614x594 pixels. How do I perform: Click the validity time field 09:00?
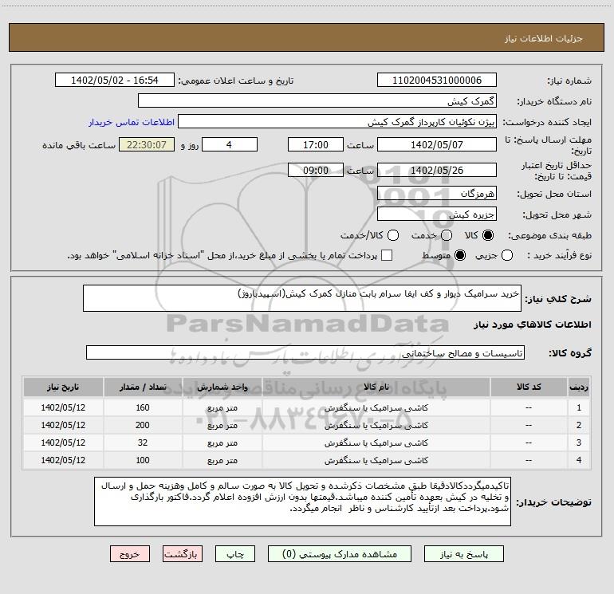click(316, 170)
